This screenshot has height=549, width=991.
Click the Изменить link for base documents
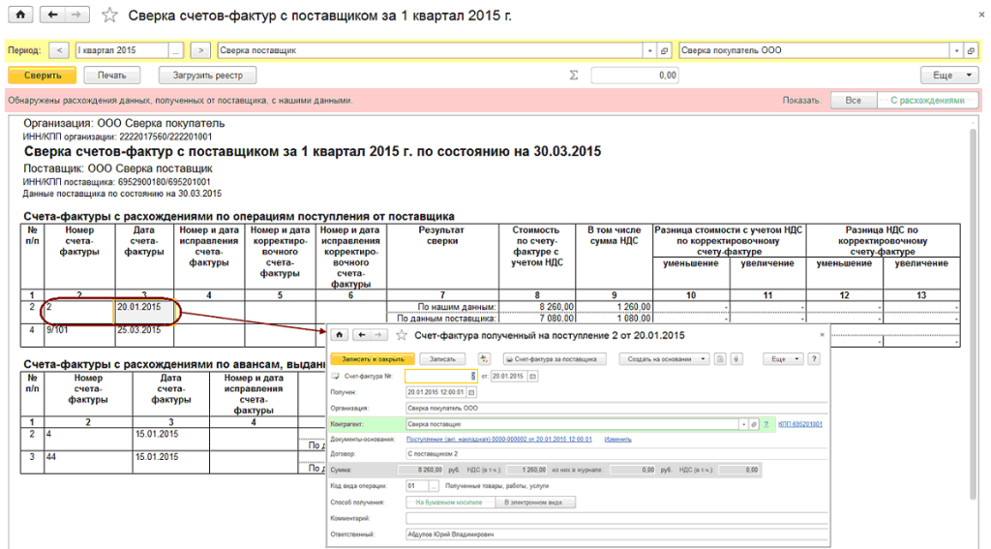click(x=617, y=439)
